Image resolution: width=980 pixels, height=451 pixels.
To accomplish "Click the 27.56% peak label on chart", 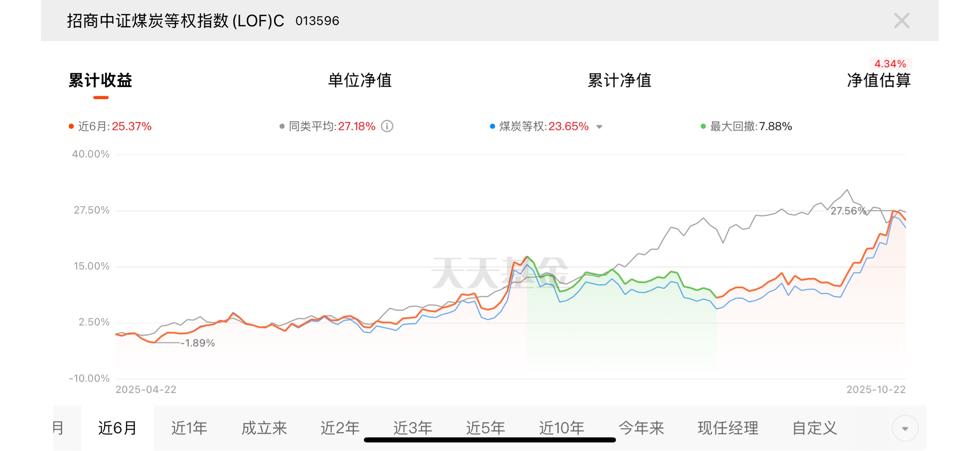I will (x=848, y=211).
